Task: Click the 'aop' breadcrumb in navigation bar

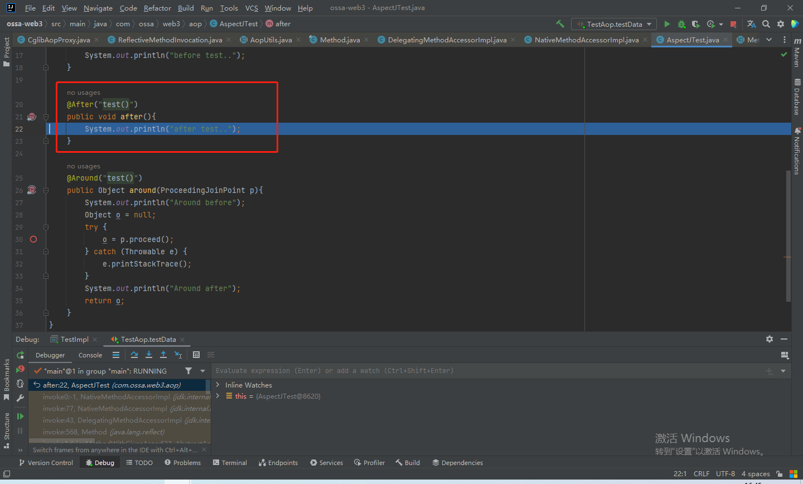Action: pyautogui.click(x=195, y=24)
